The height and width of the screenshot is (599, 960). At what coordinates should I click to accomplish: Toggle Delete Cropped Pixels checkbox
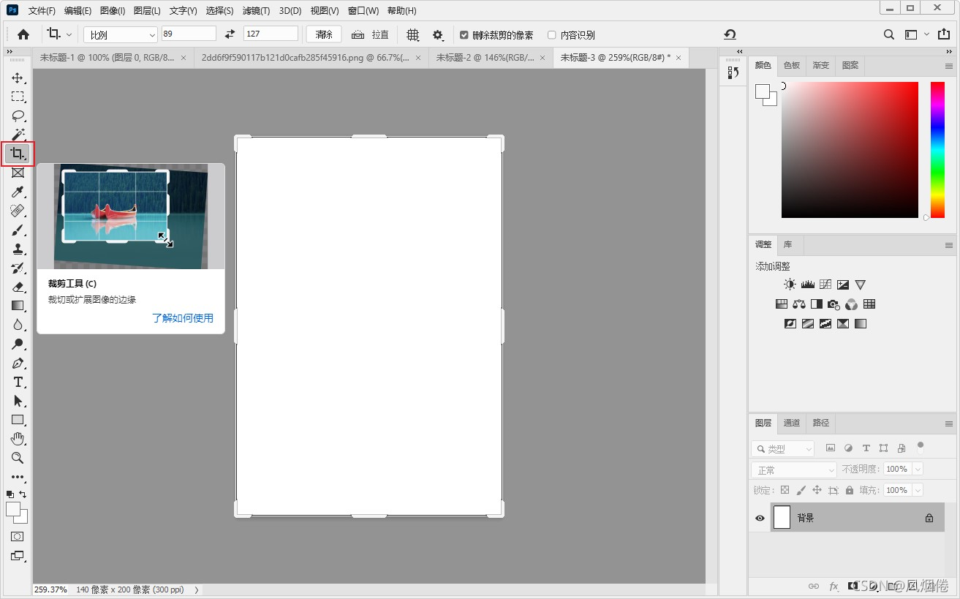[x=464, y=34]
